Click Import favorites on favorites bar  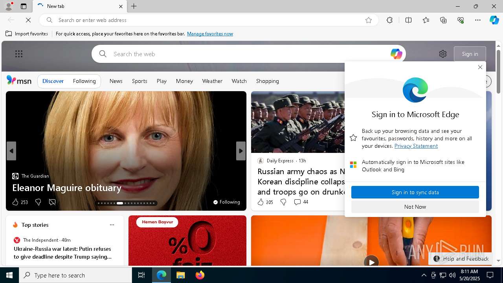pyautogui.click(x=27, y=34)
